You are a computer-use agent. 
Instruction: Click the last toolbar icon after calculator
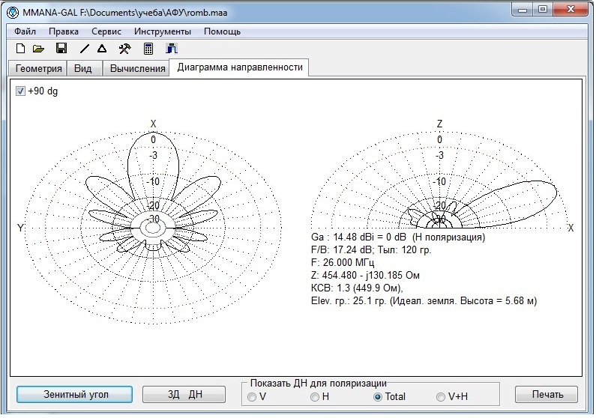[172, 49]
